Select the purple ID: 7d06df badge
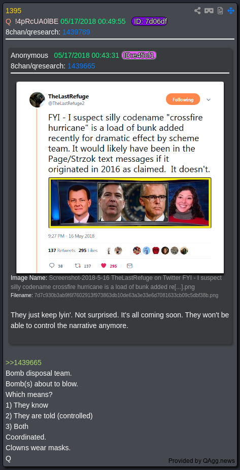Screen dimensions: 240x470 (x=149, y=21)
